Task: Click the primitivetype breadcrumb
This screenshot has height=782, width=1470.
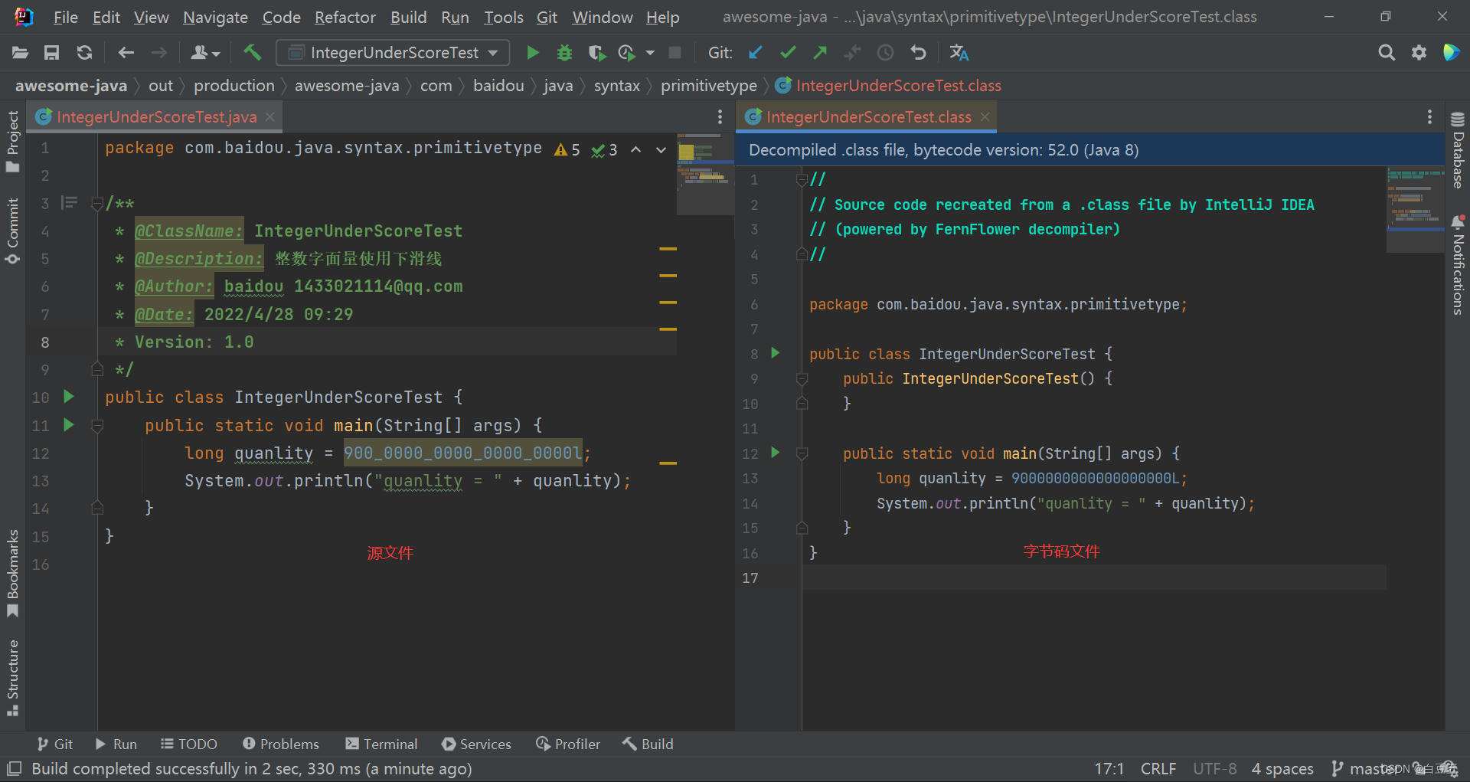Action: pyautogui.click(x=708, y=86)
